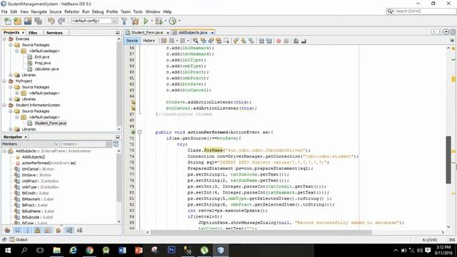Click the Comment editor toolbar icon
Screen dimensions: 457x257
coord(296,41)
